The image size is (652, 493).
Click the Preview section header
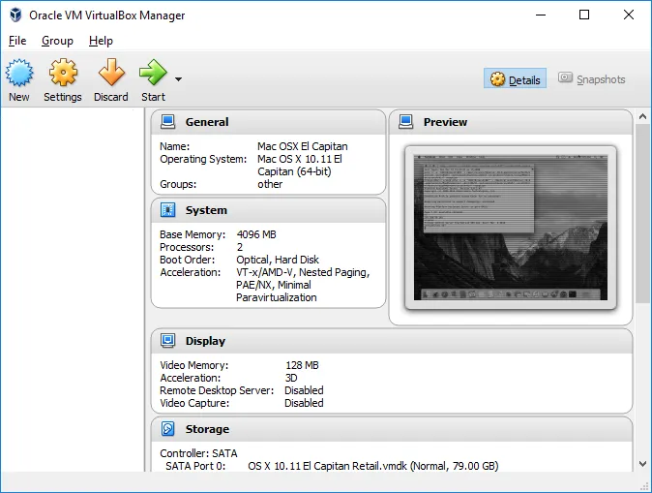pyautogui.click(x=511, y=122)
